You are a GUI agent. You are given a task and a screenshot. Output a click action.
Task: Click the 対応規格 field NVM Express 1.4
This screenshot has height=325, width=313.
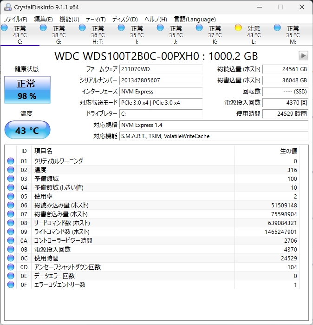pos(214,125)
